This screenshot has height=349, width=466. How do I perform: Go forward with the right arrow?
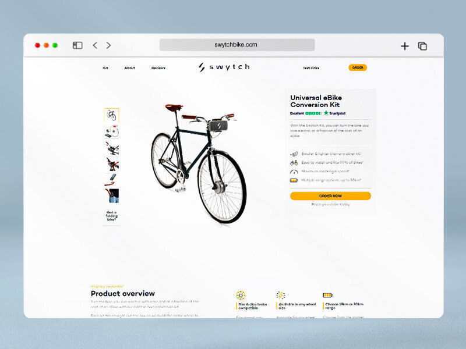click(x=108, y=45)
